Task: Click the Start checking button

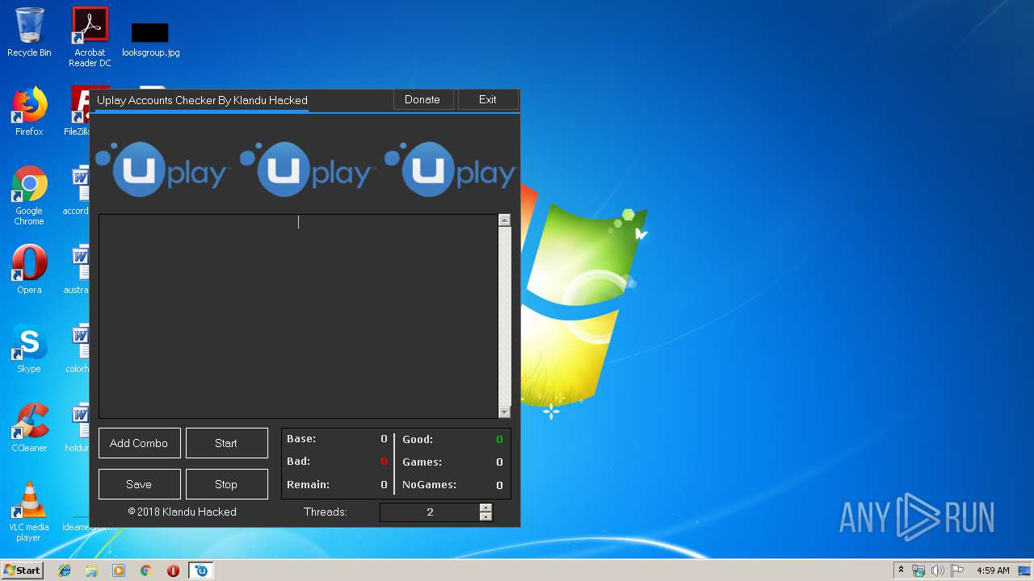Action: pyautogui.click(x=226, y=443)
